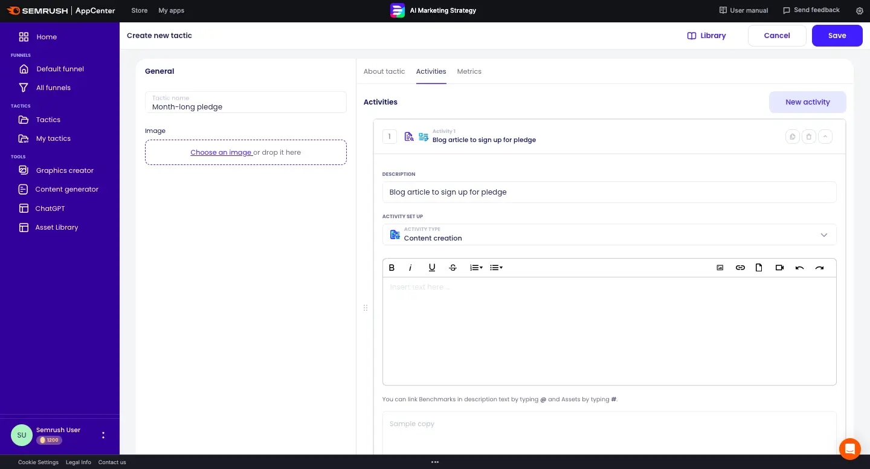The width and height of the screenshot is (870, 469).
Task: Switch to the Metrics tab
Action: (x=469, y=71)
